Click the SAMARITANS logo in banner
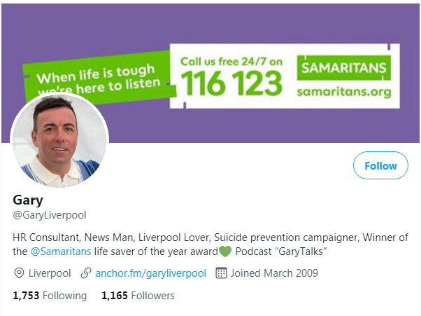 point(343,68)
